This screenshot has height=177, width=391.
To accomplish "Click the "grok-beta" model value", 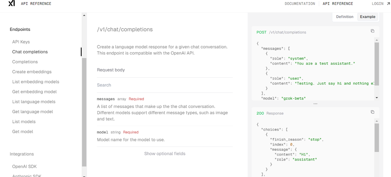I will coord(293,98).
